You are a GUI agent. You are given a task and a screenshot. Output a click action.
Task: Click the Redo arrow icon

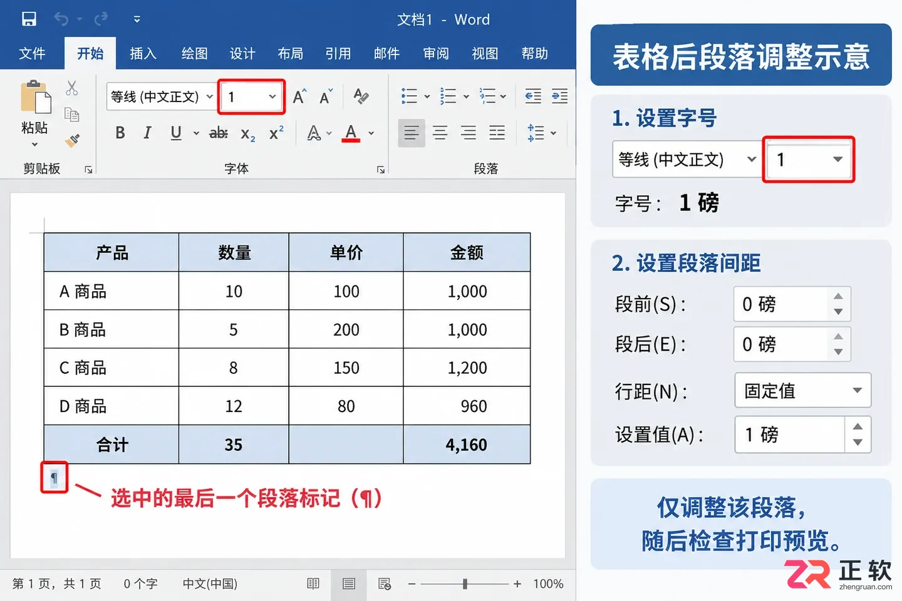click(x=100, y=19)
